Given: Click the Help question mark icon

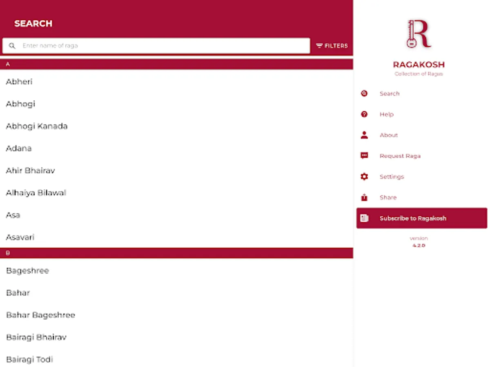Looking at the screenshot, I should click(x=364, y=114).
